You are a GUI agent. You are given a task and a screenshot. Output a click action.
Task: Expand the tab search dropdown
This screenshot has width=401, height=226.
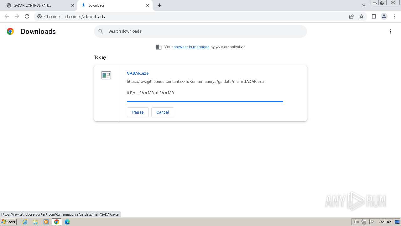click(364, 5)
